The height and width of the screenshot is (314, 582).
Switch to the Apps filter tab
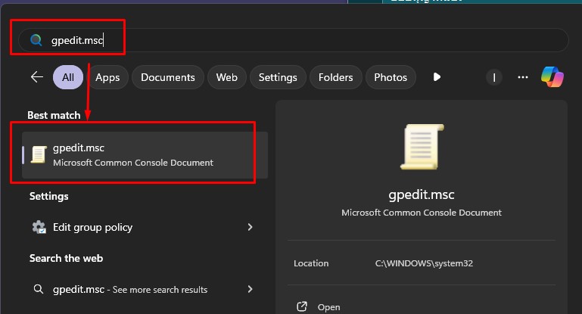[x=107, y=77]
